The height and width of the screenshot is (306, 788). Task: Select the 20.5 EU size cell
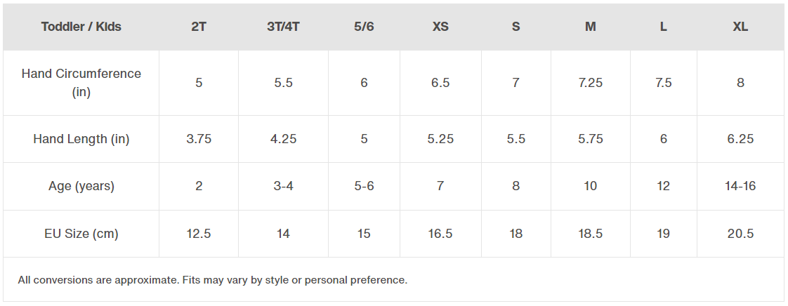[740, 234]
